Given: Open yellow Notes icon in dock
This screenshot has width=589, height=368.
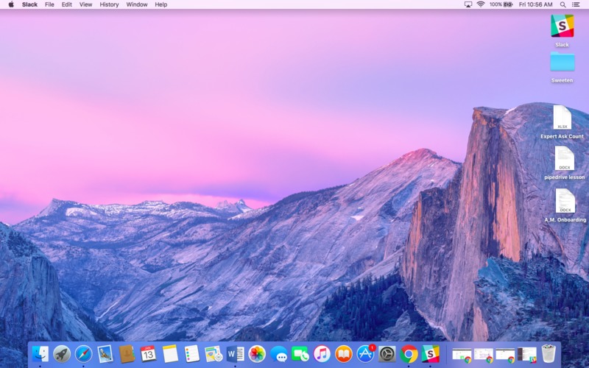Looking at the screenshot, I should (x=170, y=354).
